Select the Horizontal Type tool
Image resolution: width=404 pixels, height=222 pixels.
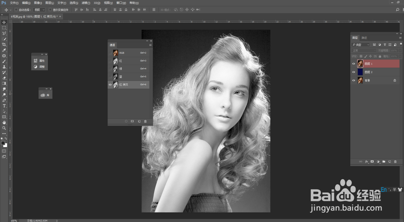click(4, 105)
